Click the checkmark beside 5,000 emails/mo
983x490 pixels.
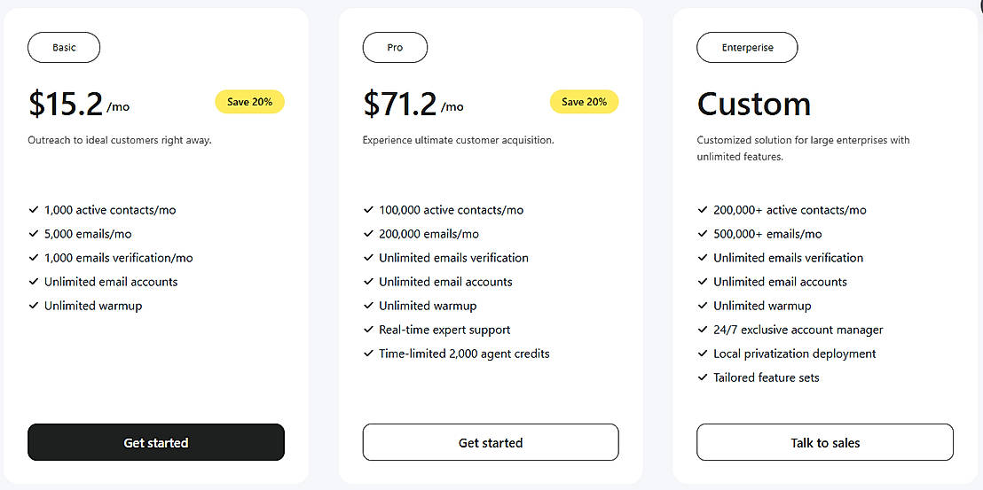point(34,234)
